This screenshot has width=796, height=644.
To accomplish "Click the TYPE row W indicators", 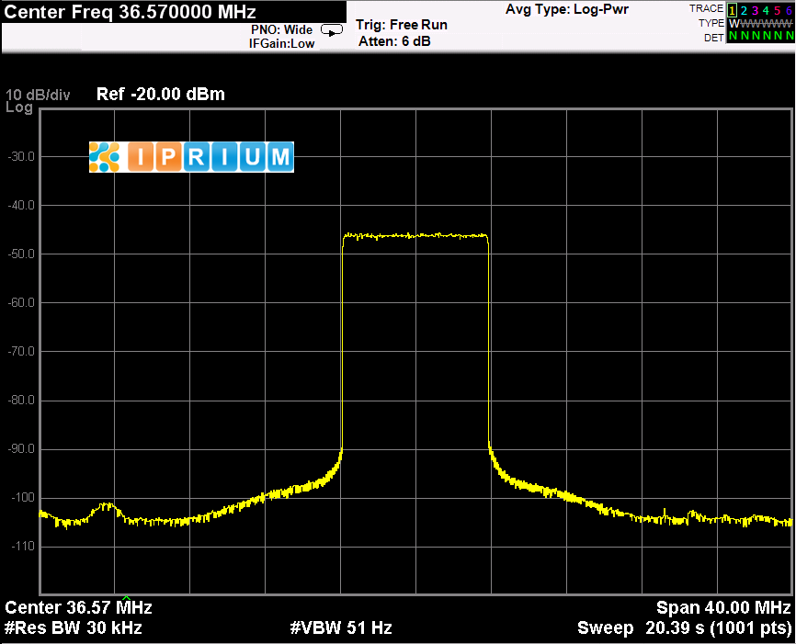I will coord(761,23).
